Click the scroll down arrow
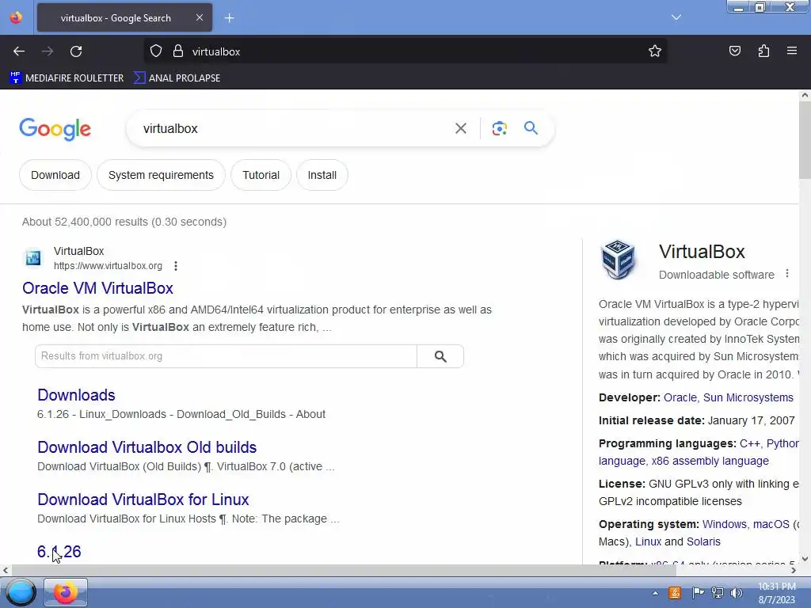Screen dimensions: 811x608 [x=805, y=559]
